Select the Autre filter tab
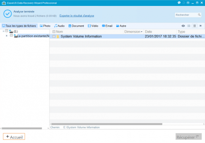This screenshot has height=143, width=205. [121, 26]
